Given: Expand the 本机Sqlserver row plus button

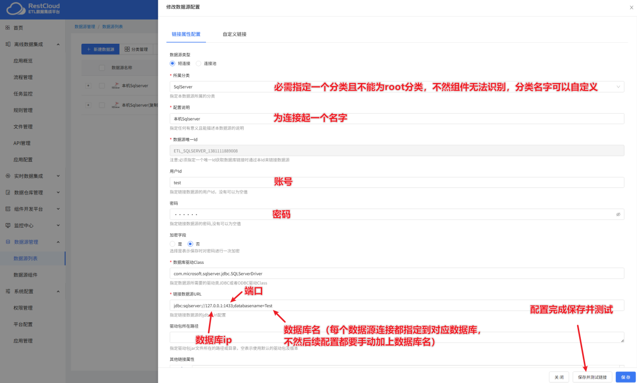Looking at the screenshot, I should (x=88, y=85).
